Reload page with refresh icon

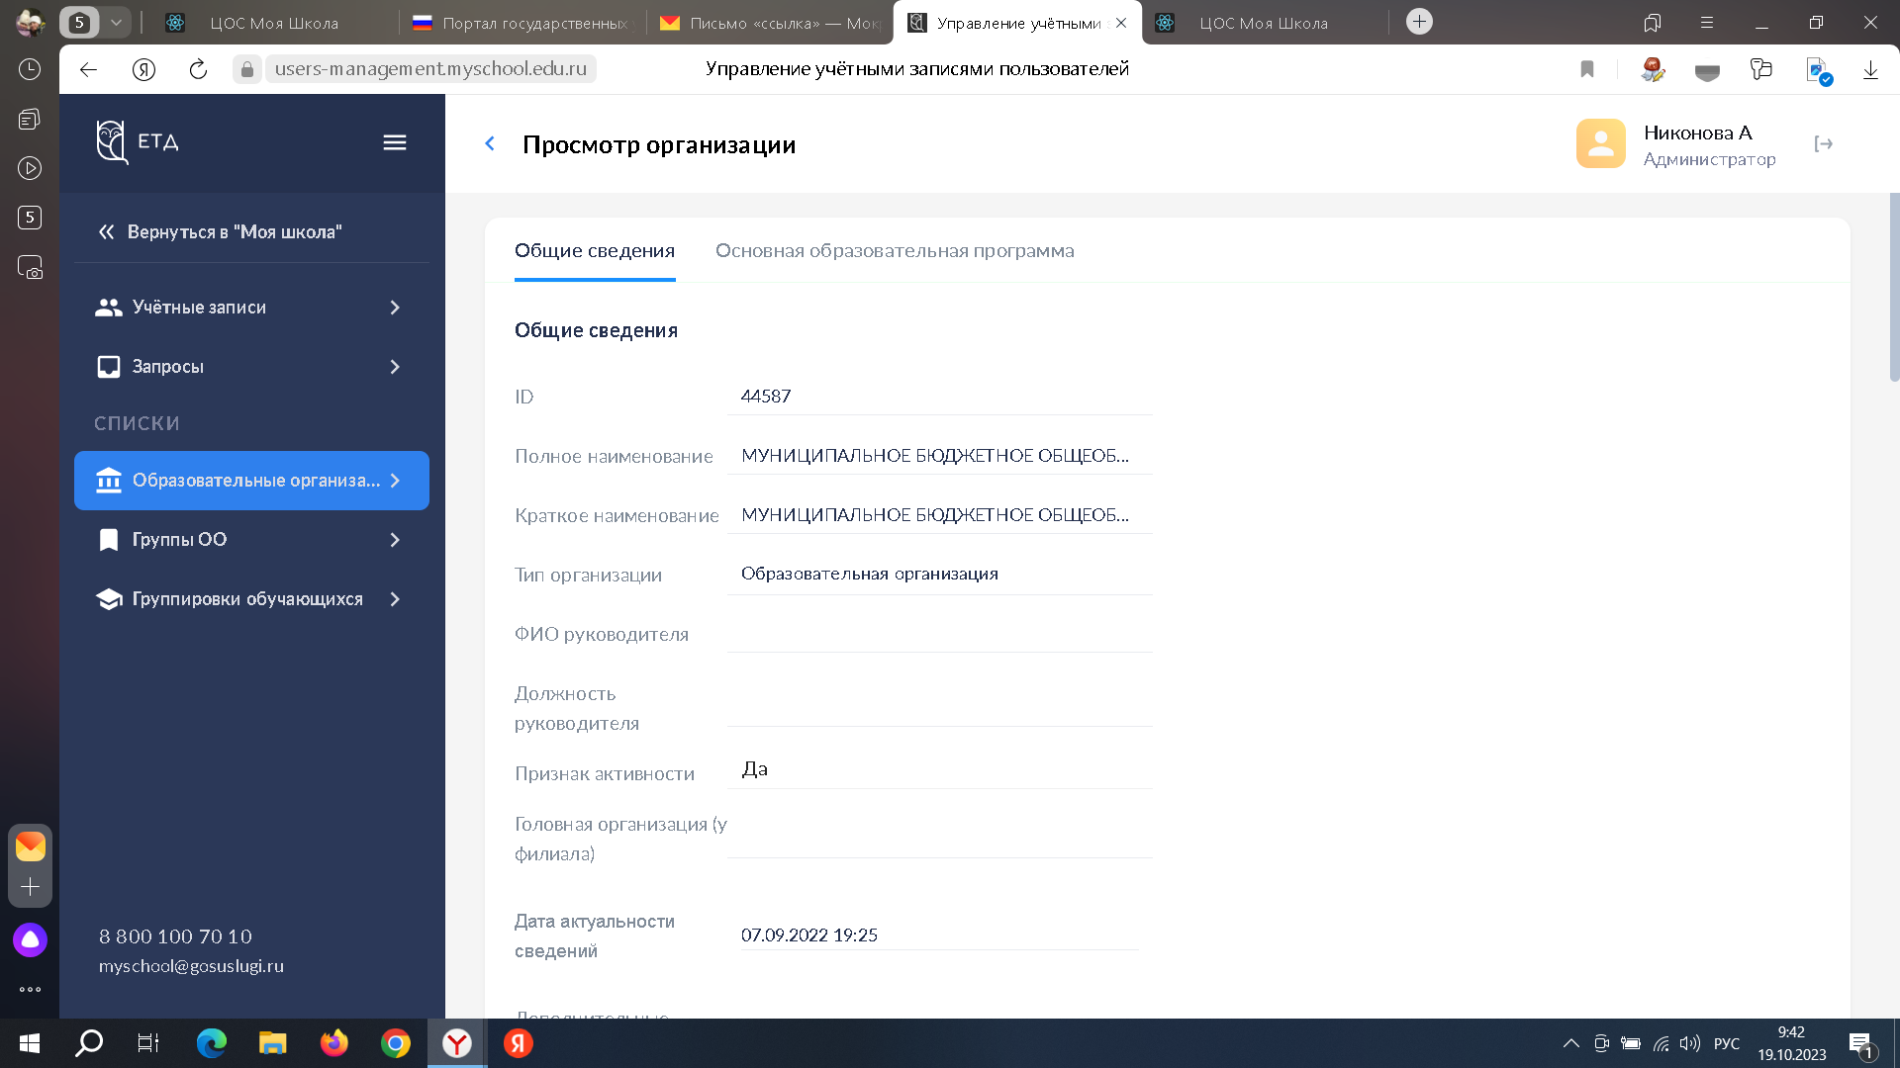[x=198, y=69]
